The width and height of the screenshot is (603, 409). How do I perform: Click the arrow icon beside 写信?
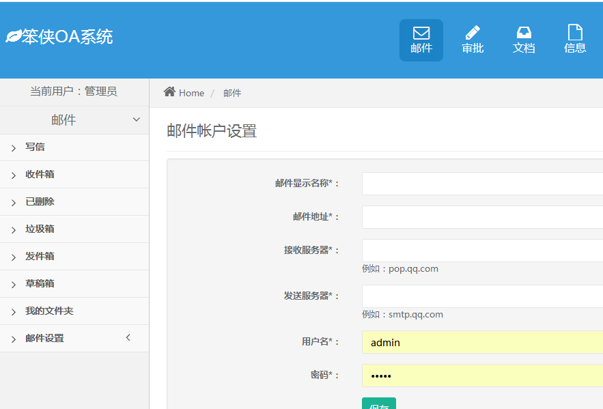tap(14, 148)
